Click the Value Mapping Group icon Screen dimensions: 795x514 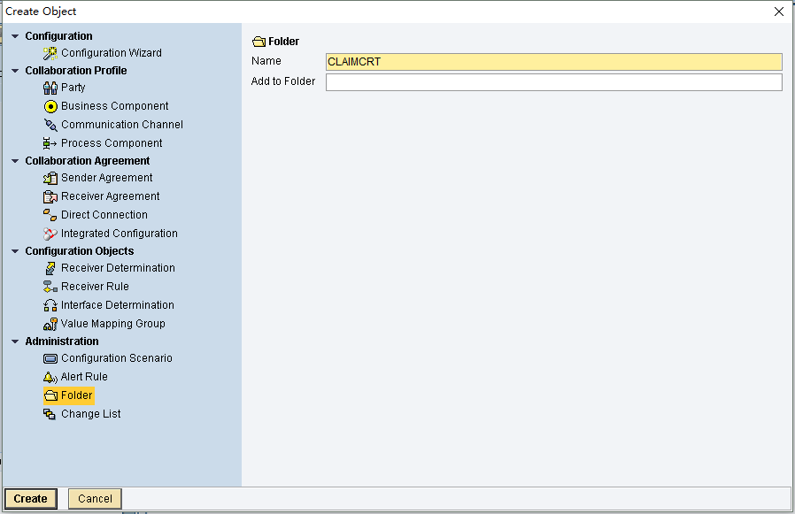50,324
